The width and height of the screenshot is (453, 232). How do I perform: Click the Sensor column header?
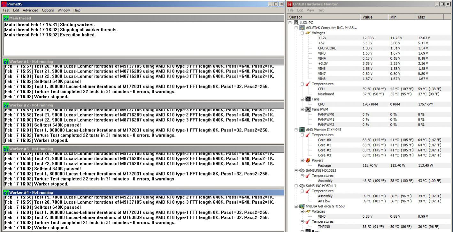(x=324, y=17)
